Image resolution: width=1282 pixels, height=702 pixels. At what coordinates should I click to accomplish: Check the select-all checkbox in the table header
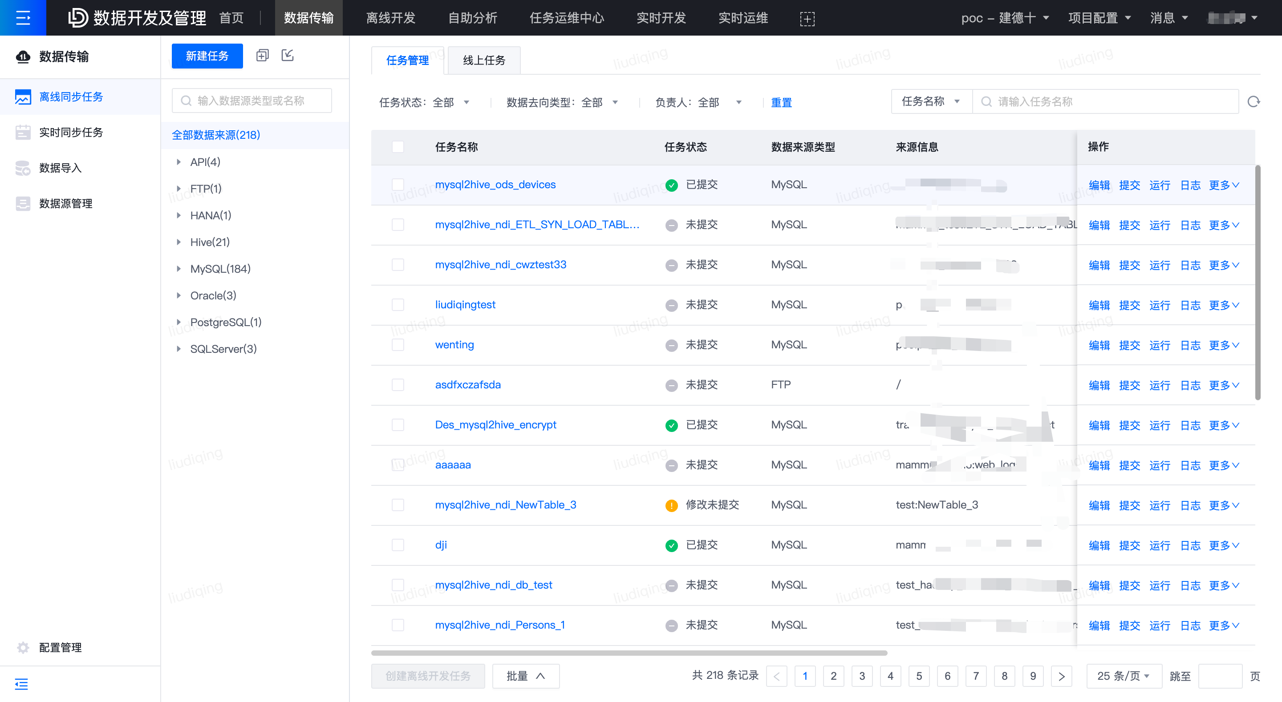398,147
